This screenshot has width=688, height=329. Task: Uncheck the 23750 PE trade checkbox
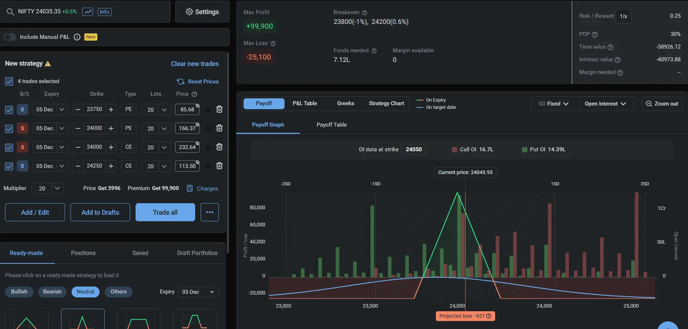(x=9, y=110)
